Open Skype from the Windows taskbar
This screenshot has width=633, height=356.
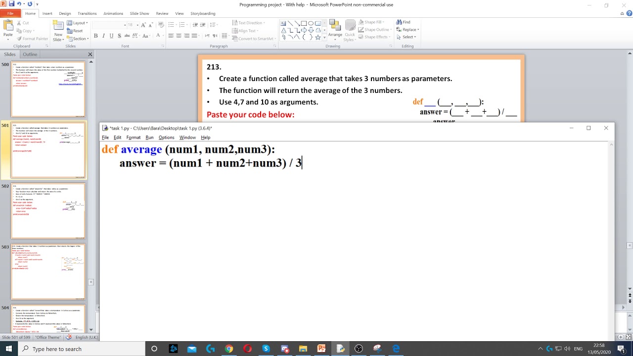coord(266,349)
